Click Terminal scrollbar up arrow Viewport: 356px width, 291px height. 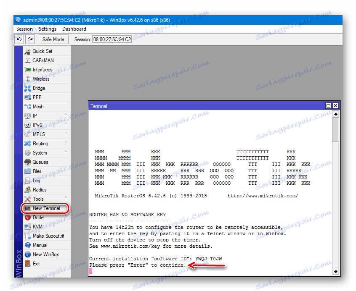point(335,114)
